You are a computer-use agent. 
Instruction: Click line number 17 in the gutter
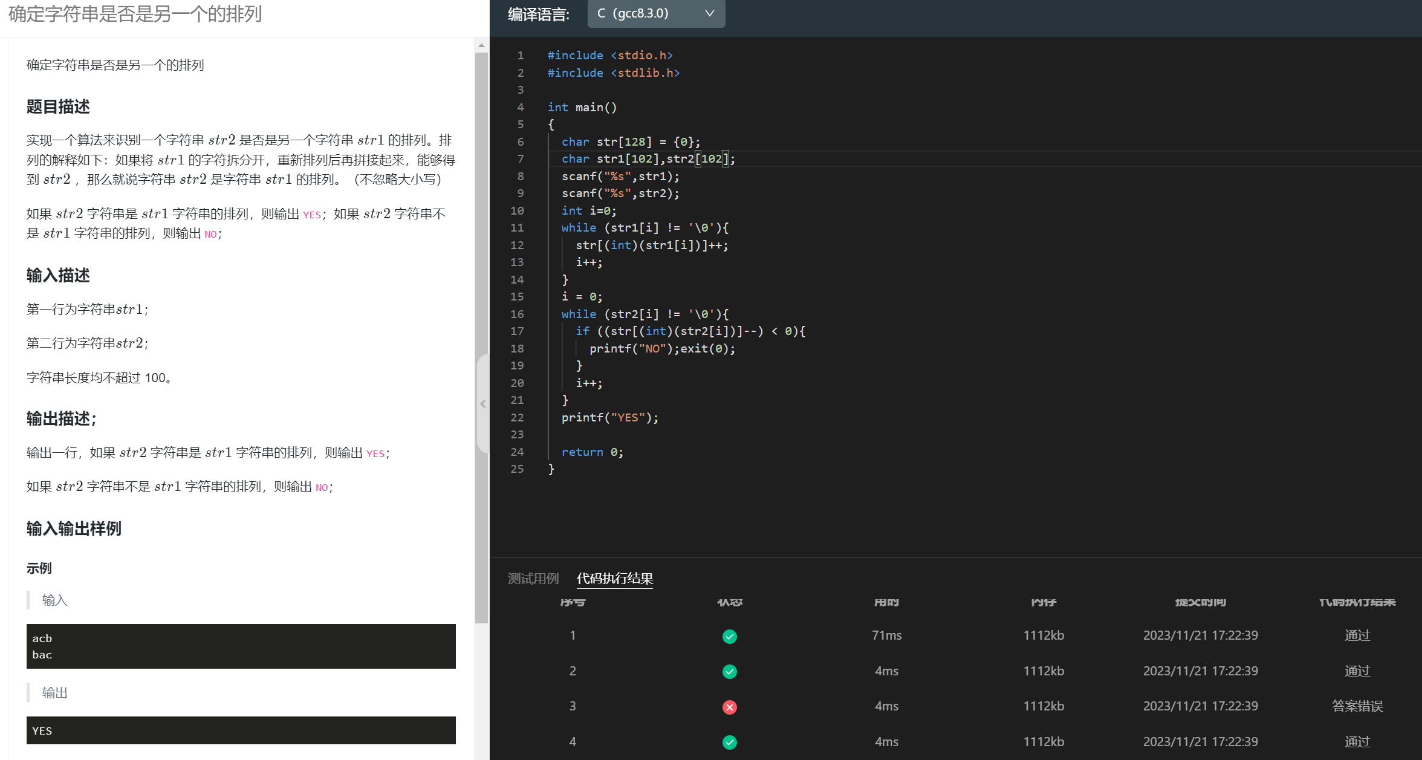pyautogui.click(x=517, y=331)
